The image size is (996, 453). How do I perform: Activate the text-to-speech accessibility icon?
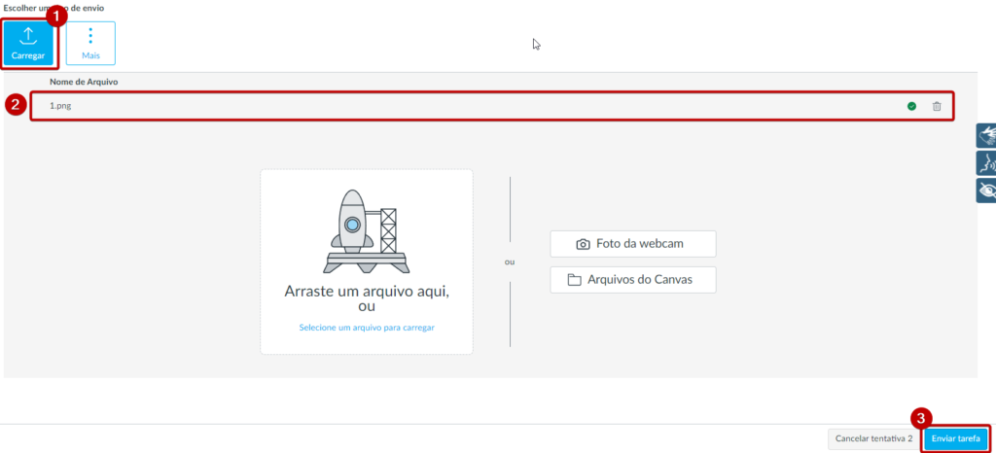tap(986, 162)
